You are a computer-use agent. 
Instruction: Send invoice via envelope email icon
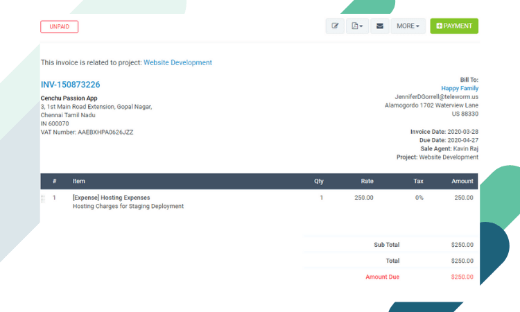(380, 26)
